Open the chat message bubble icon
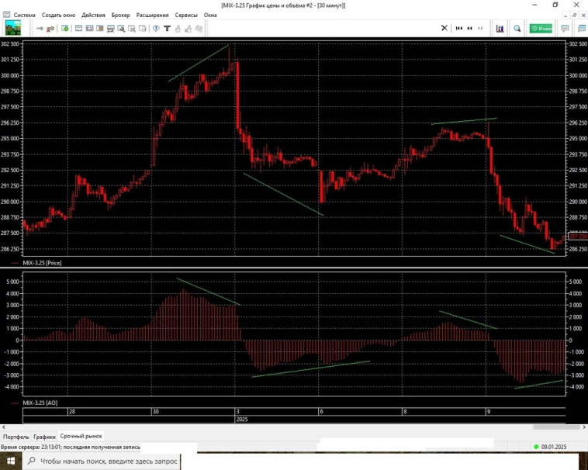This screenshot has width=588, height=470. (x=565, y=29)
